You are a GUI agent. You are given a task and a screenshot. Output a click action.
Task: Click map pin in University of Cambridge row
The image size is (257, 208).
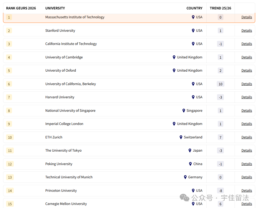pos(174,57)
